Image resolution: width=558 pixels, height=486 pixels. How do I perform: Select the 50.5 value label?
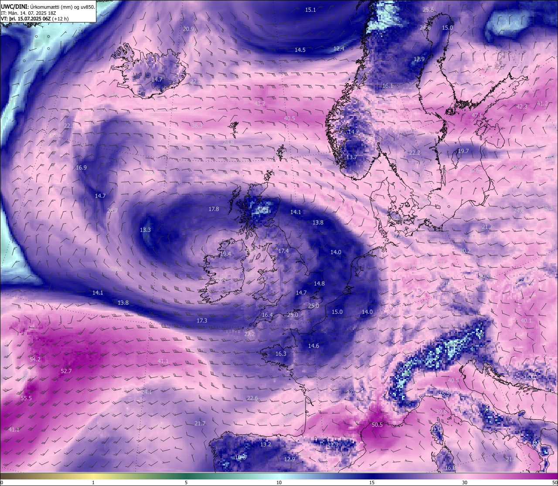tap(377, 425)
